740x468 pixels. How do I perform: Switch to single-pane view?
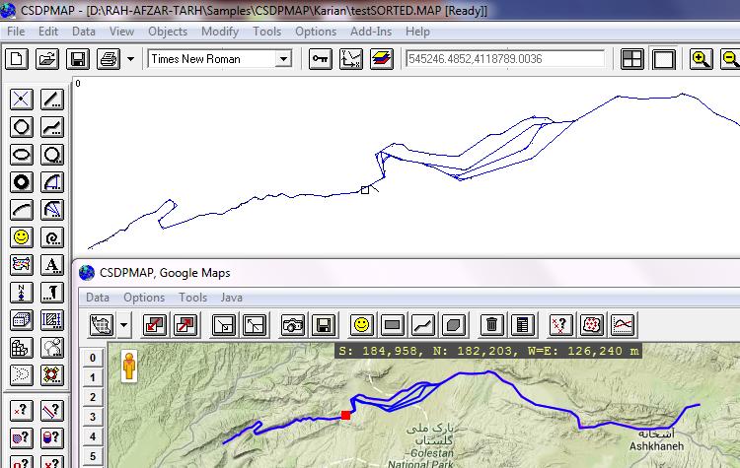click(x=664, y=59)
